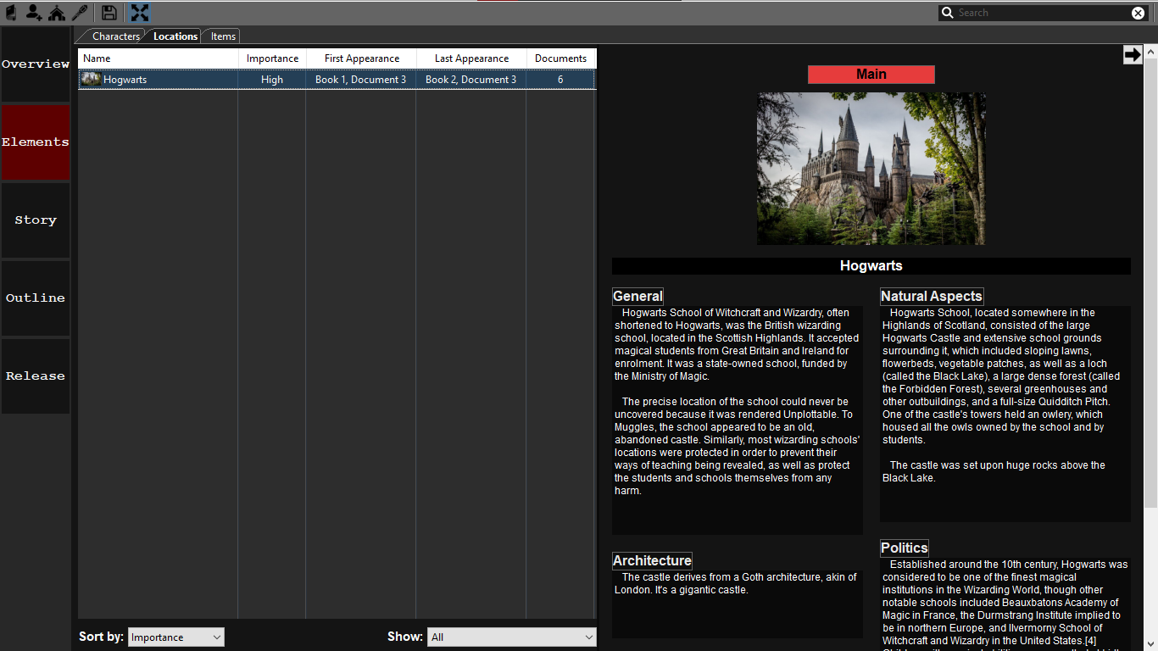
Task: Click the Book 1, Document 3 cell
Action: (361, 80)
